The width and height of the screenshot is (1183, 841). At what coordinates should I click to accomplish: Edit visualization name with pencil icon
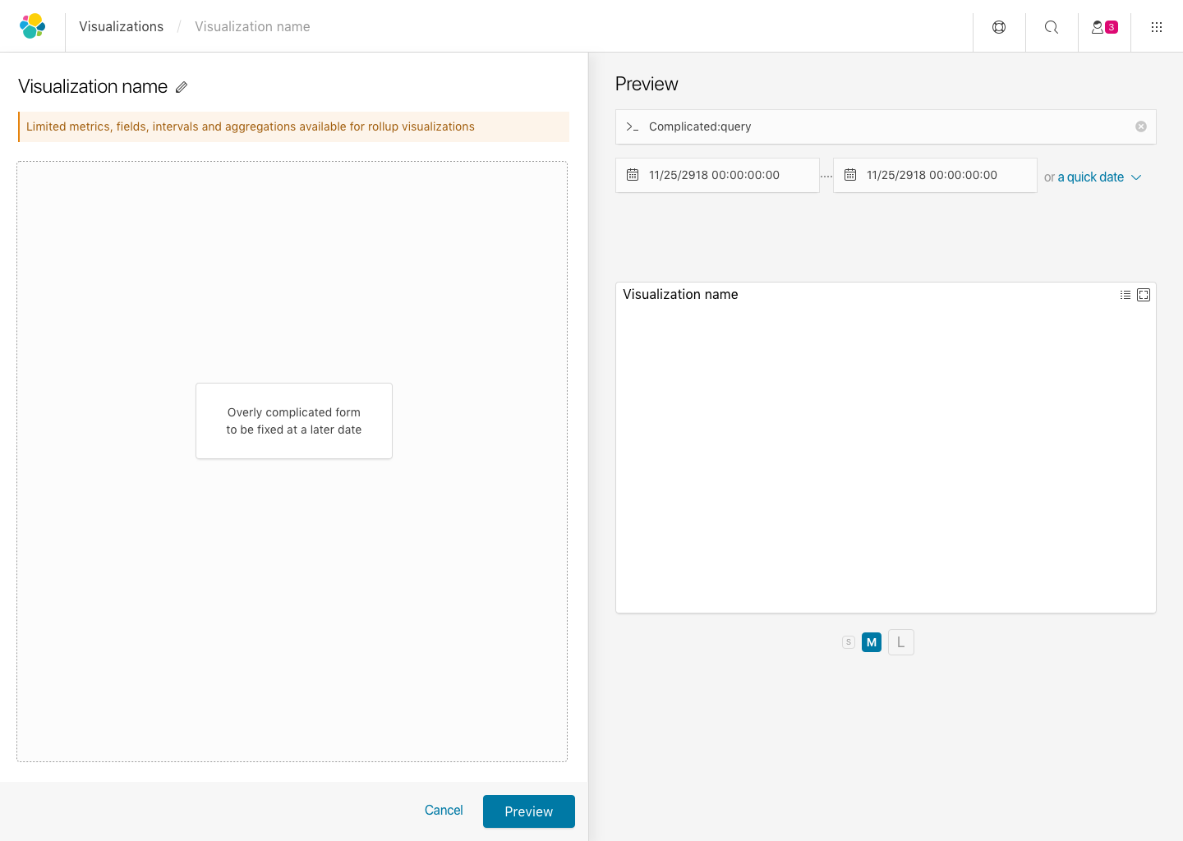pos(182,87)
